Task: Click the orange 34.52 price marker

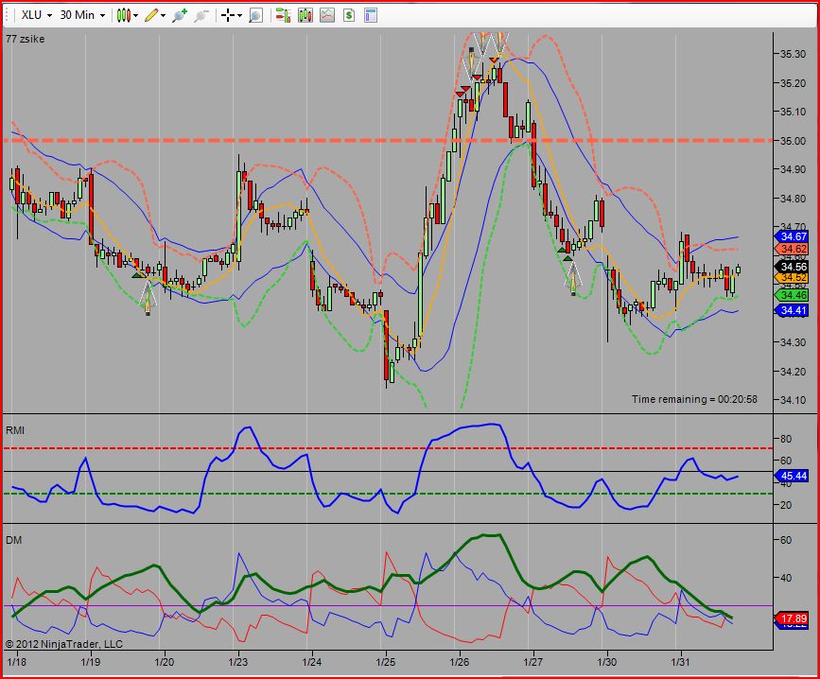Action: pos(792,278)
